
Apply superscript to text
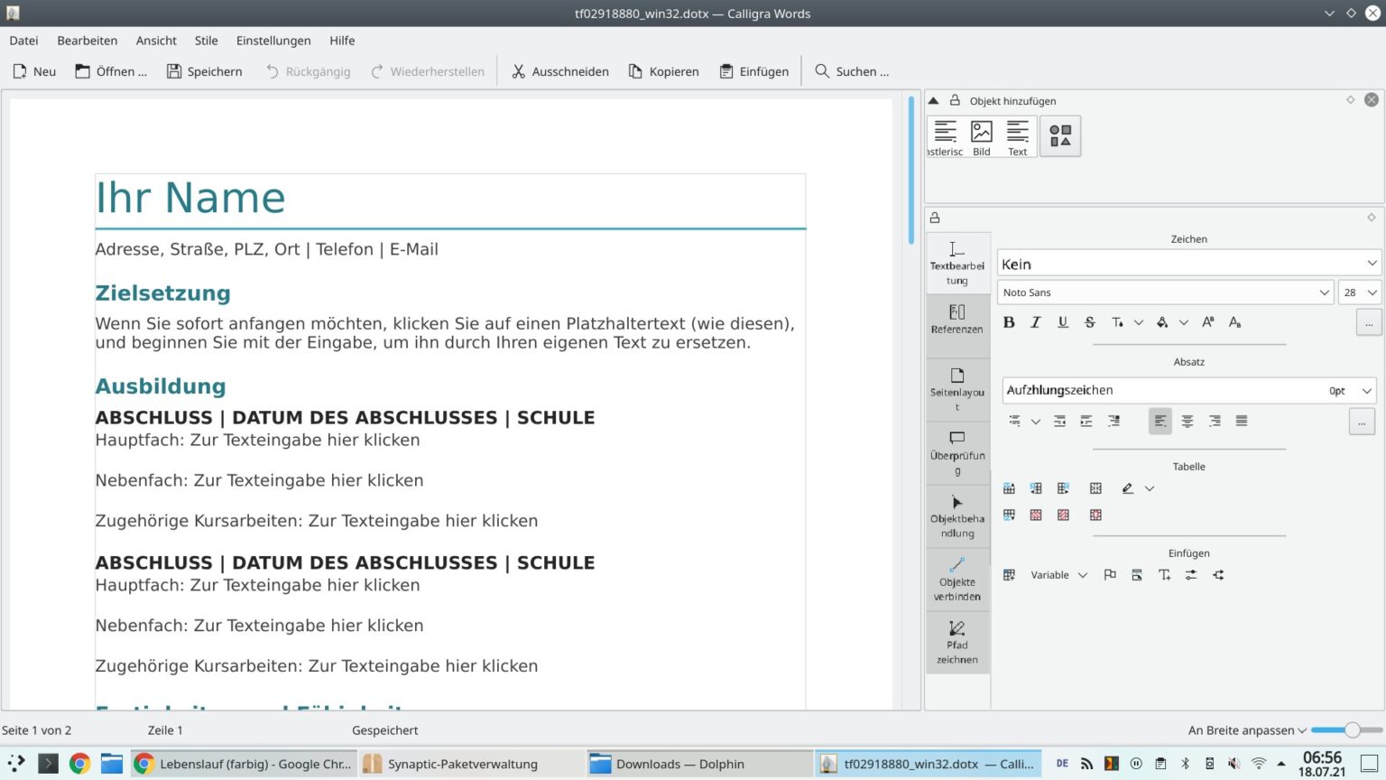coord(1207,321)
